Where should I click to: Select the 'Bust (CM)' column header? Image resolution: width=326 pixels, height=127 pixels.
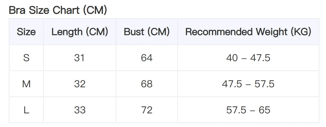click(x=146, y=32)
